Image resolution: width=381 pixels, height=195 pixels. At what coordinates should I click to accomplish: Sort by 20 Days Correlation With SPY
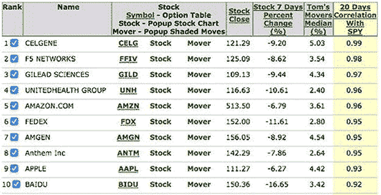(x=355, y=19)
